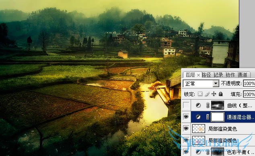The width and height of the screenshot is (255, 156).
Task: Select the 曲线 layer by its name
Action: point(240,106)
